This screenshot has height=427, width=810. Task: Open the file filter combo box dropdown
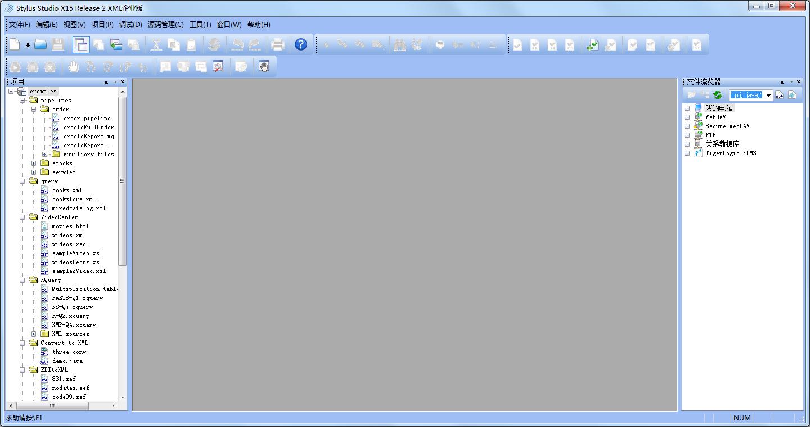point(768,95)
